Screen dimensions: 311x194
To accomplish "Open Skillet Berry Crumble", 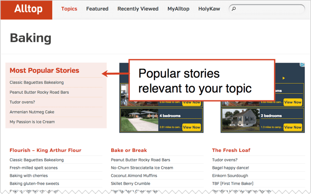I will click(x=131, y=183).
